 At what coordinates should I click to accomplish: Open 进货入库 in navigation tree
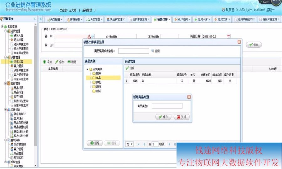click(x=18, y=35)
